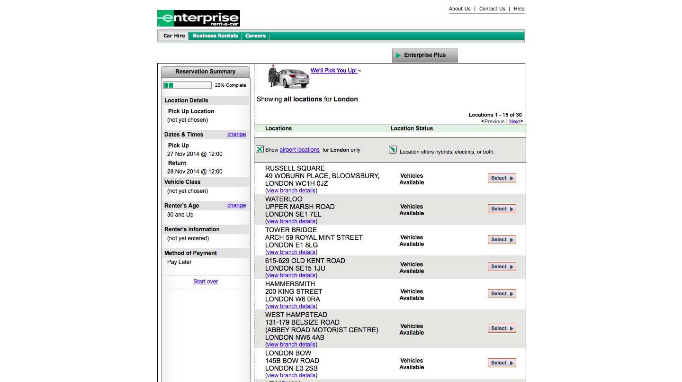Click the 20% Complete progress bar
Image resolution: width=682 pixels, height=382 pixels.
click(x=188, y=85)
